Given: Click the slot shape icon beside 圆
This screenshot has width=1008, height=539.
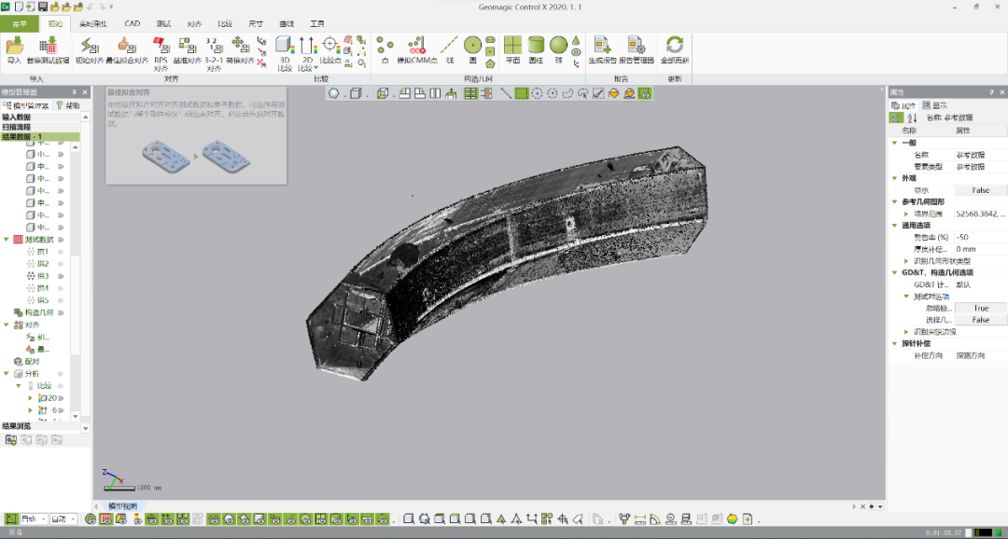Looking at the screenshot, I should [490, 40].
